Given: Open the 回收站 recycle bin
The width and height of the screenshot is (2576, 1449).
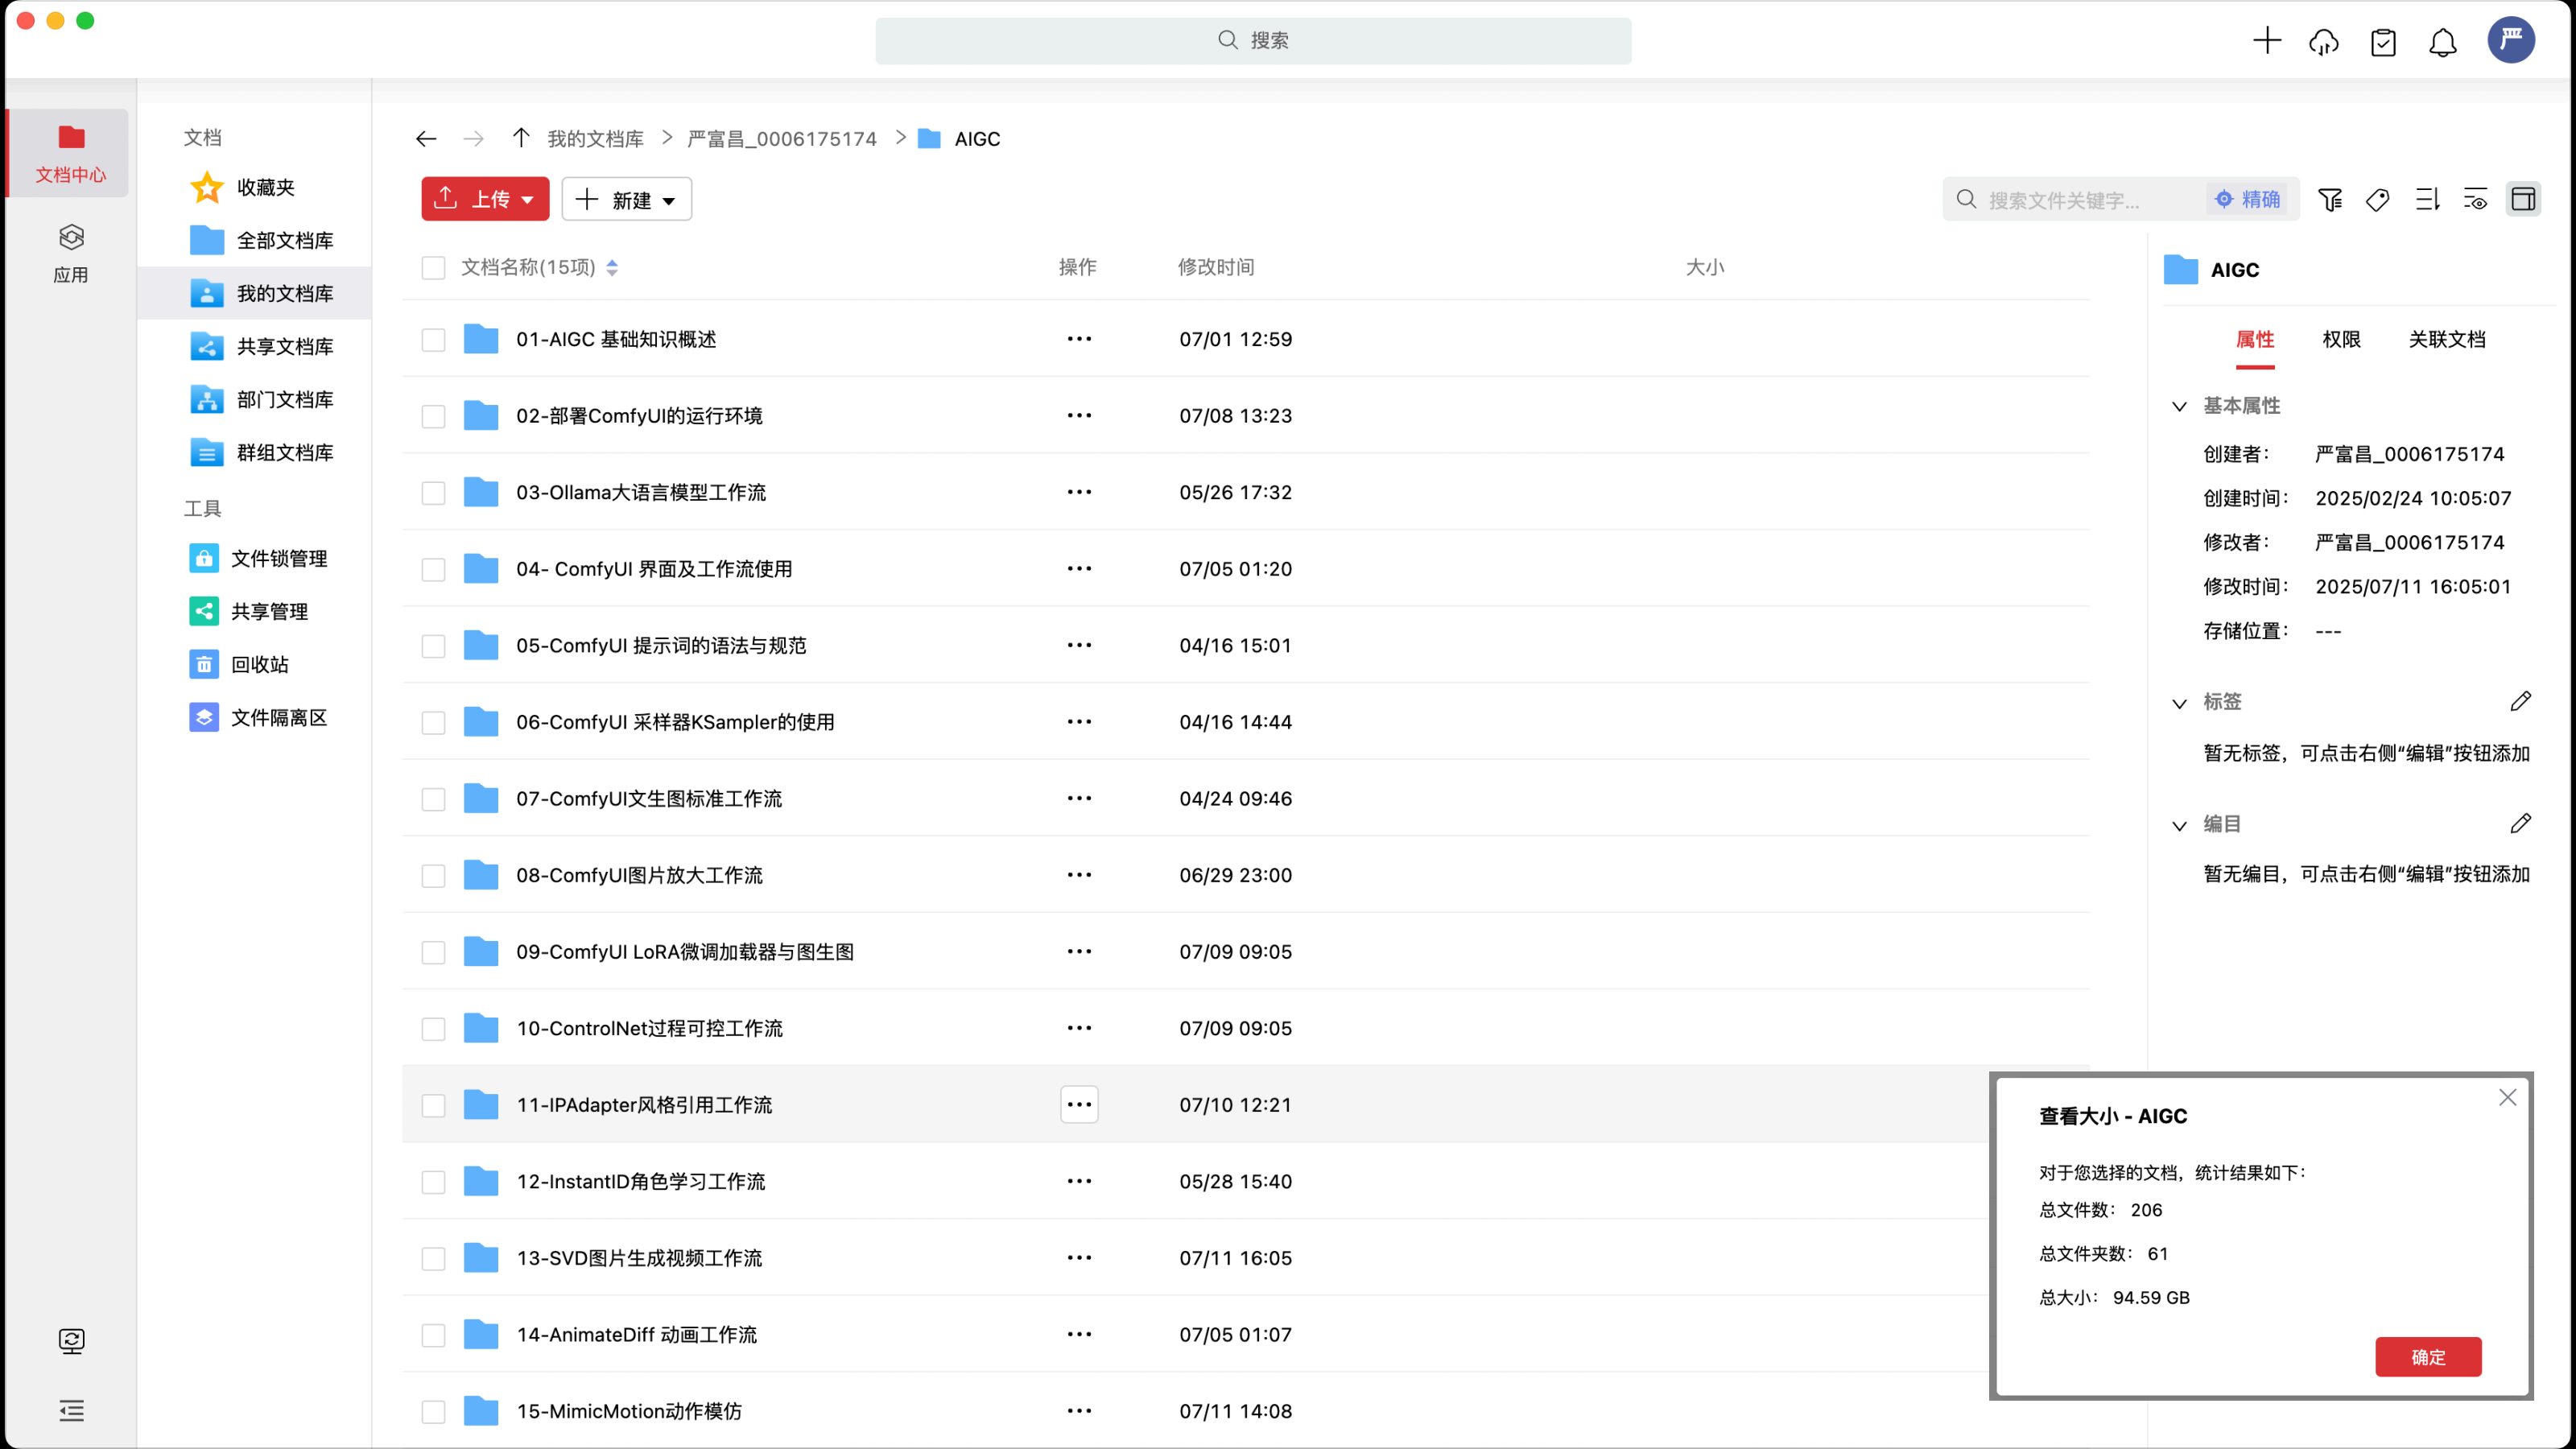Looking at the screenshot, I should coord(240,664).
